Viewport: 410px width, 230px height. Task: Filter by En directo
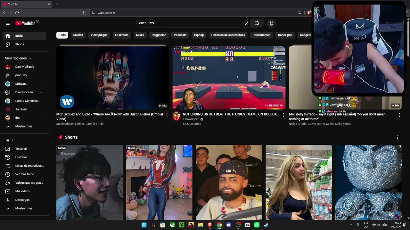click(122, 35)
